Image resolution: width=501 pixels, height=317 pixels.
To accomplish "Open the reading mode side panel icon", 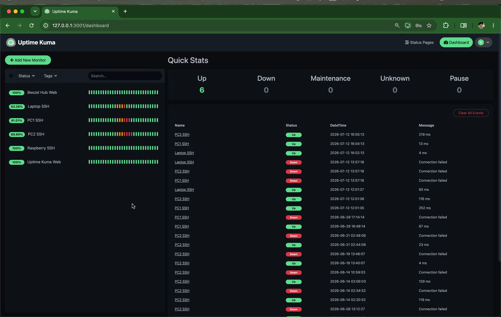I will click(463, 26).
